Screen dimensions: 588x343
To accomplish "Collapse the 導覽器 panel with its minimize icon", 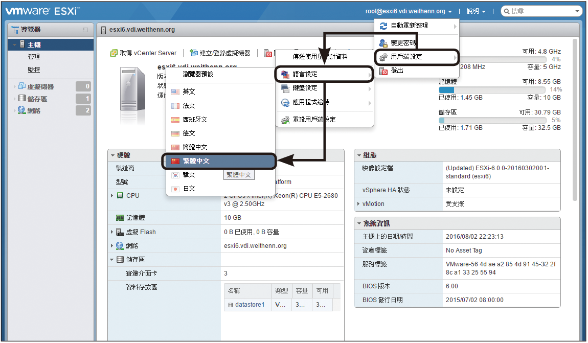I will [85, 30].
